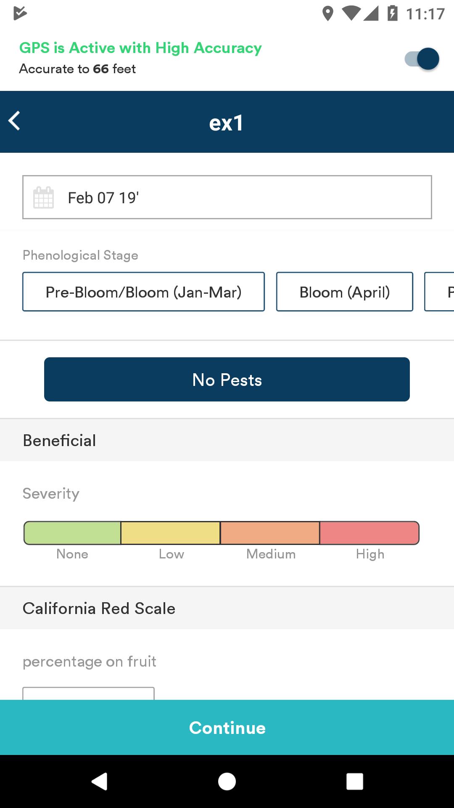Select Pre-Bloom/Bloom (Jan-Mar) stage
The height and width of the screenshot is (808, 454).
(x=144, y=292)
